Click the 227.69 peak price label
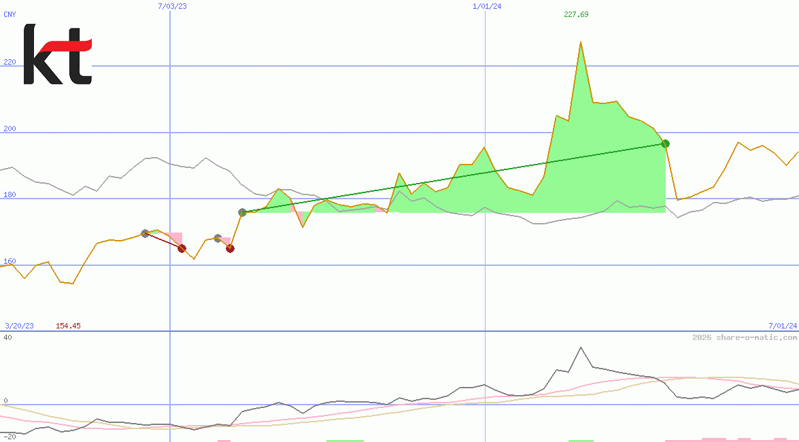This screenshot has height=442, width=799. click(575, 14)
